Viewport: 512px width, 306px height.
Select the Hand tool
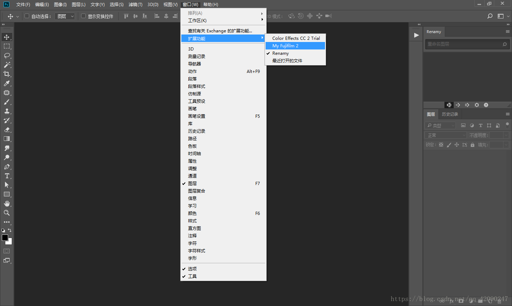pyautogui.click(x=7, y=204)
